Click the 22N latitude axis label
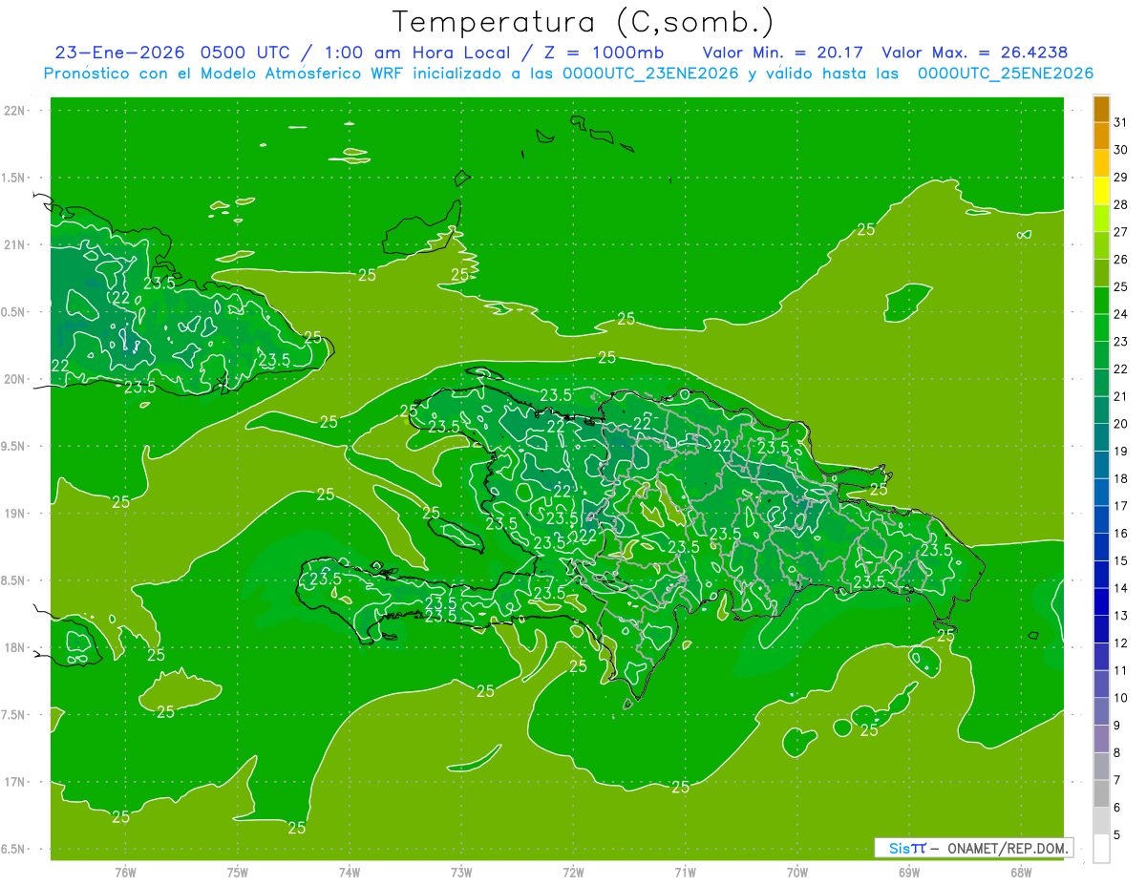This screenshot has height=885, width=1146. coord(15,111)
